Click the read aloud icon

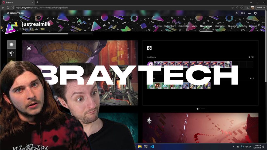click(237, 8)
